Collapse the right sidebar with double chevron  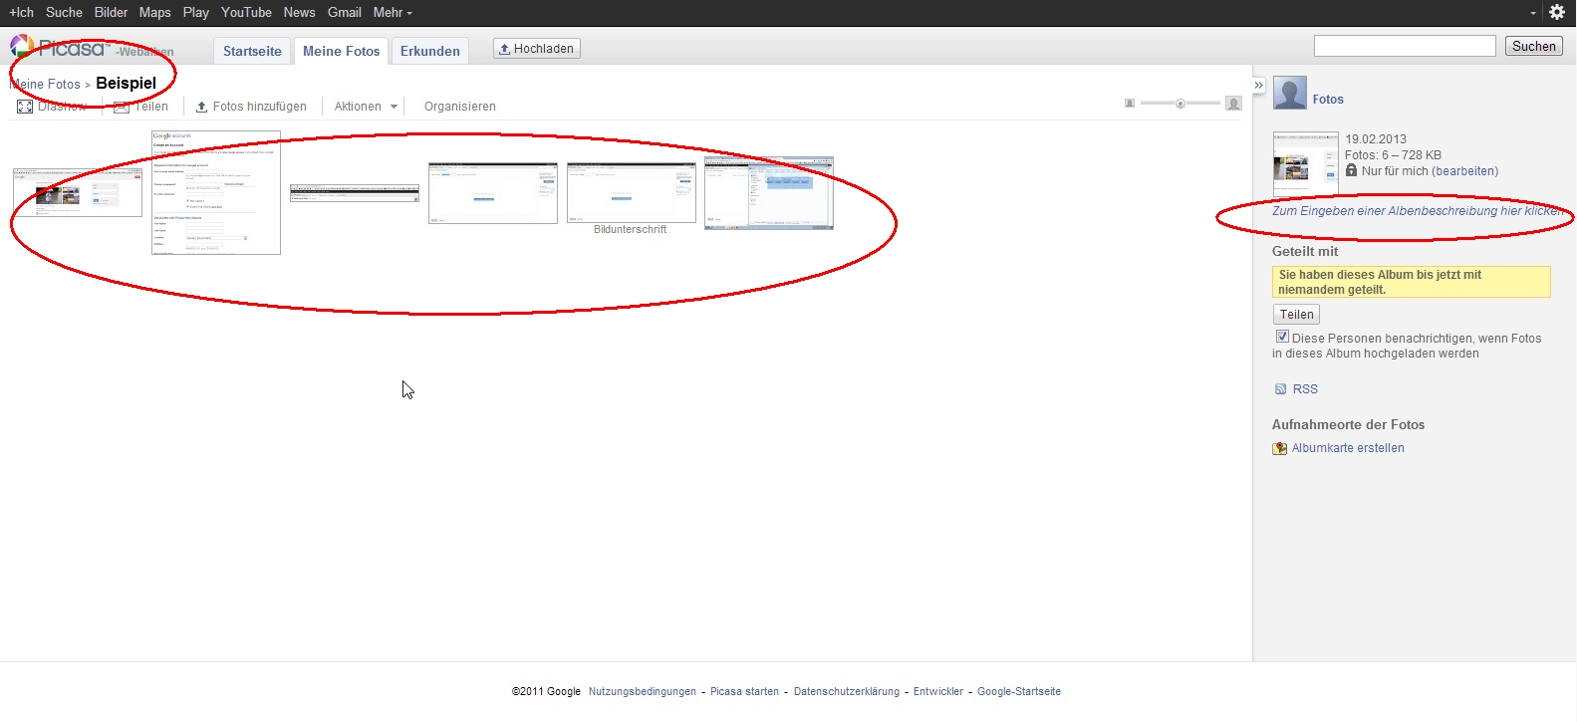click(1258, 86)
